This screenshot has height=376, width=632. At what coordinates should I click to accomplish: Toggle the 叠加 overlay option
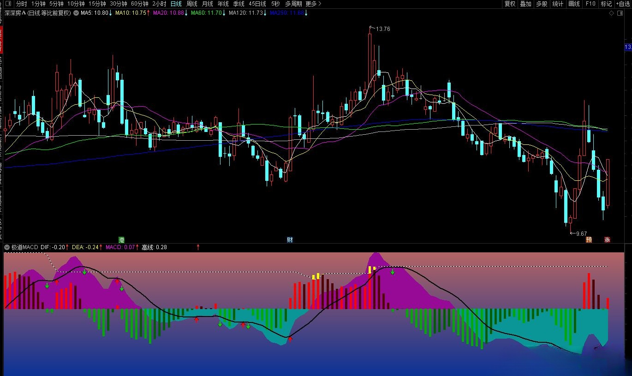point(525,4)
